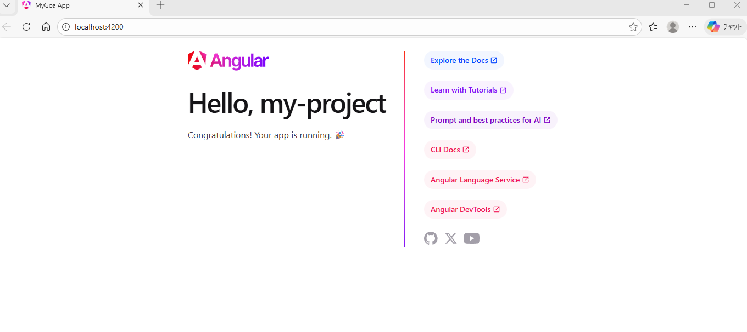This screenshot has width=747, height=332.
Task: Open the Angular GitHub icon link
Action: [431, 238]
